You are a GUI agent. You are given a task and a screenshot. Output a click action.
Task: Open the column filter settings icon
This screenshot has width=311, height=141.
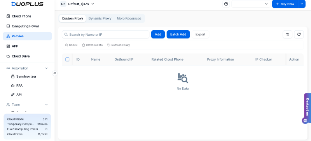(x=287, y=35)
